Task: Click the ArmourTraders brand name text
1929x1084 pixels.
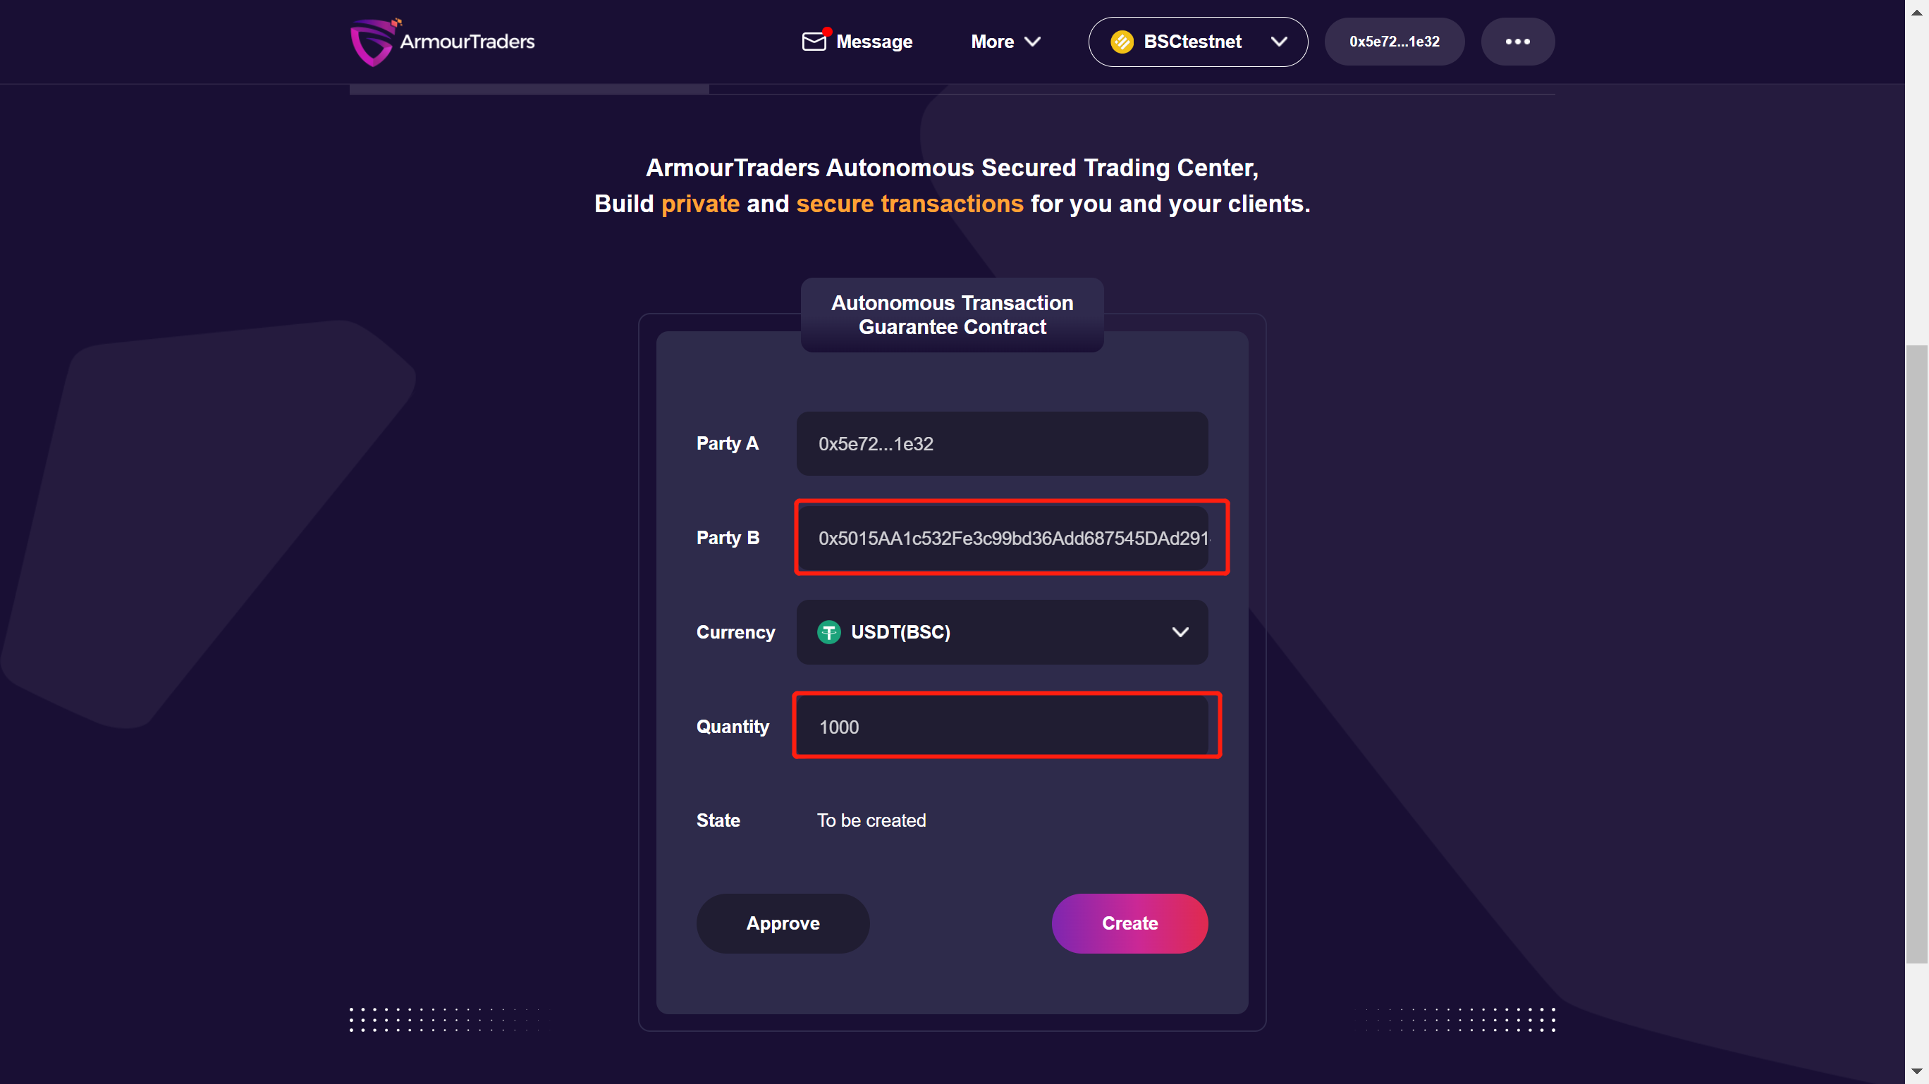Action: coord(467,42)
